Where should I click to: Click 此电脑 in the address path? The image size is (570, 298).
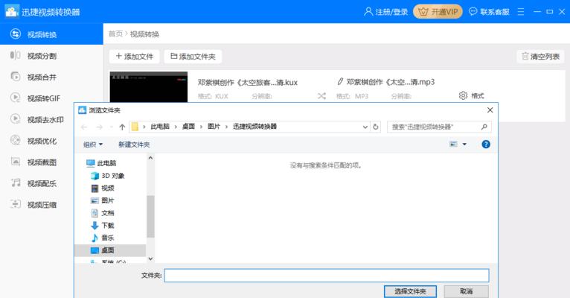pyautogui.click(x=160, y=126)
